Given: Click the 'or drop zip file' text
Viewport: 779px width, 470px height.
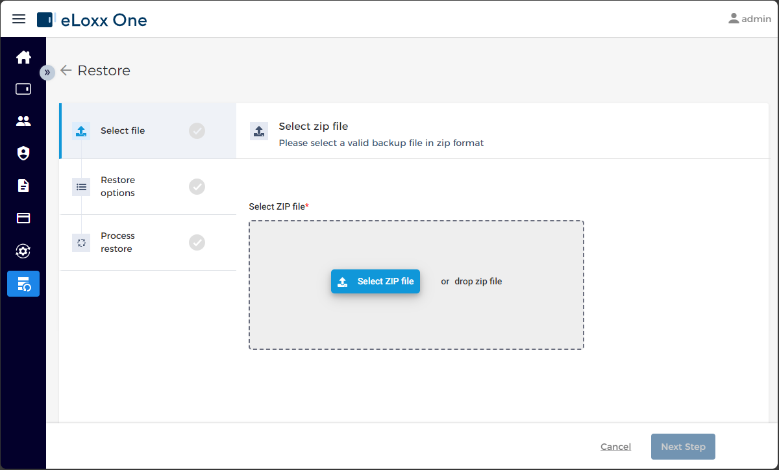Looking at the screenshot, I should 471,281.
